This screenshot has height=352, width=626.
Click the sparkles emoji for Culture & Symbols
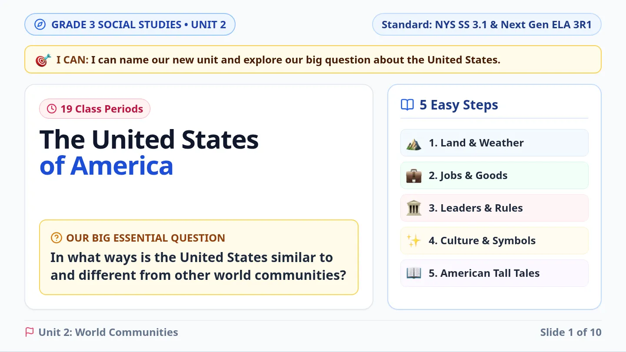tap(414, 241)
